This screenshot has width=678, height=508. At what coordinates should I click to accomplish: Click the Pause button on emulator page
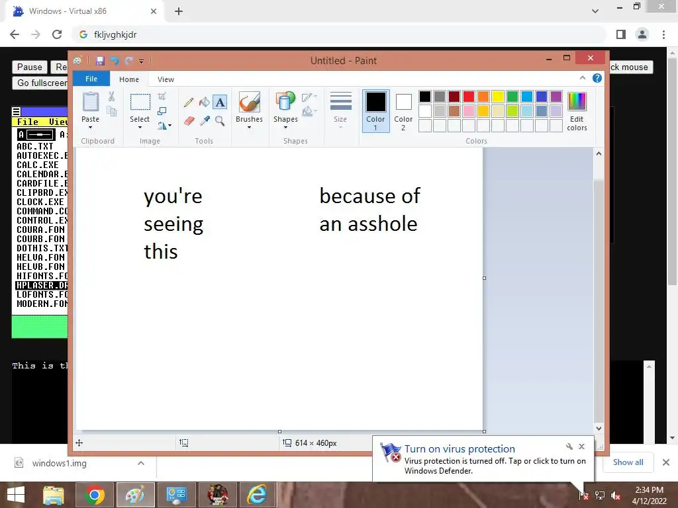[x=29, y=67]
